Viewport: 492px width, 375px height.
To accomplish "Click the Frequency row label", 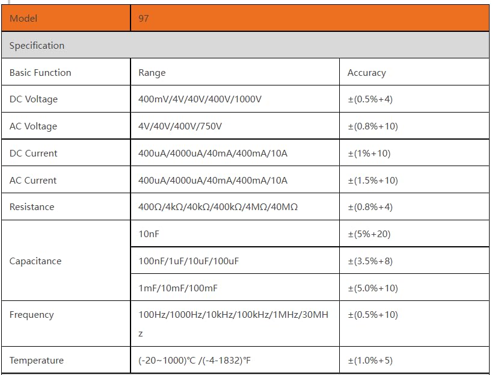I will tap(32, 315).
